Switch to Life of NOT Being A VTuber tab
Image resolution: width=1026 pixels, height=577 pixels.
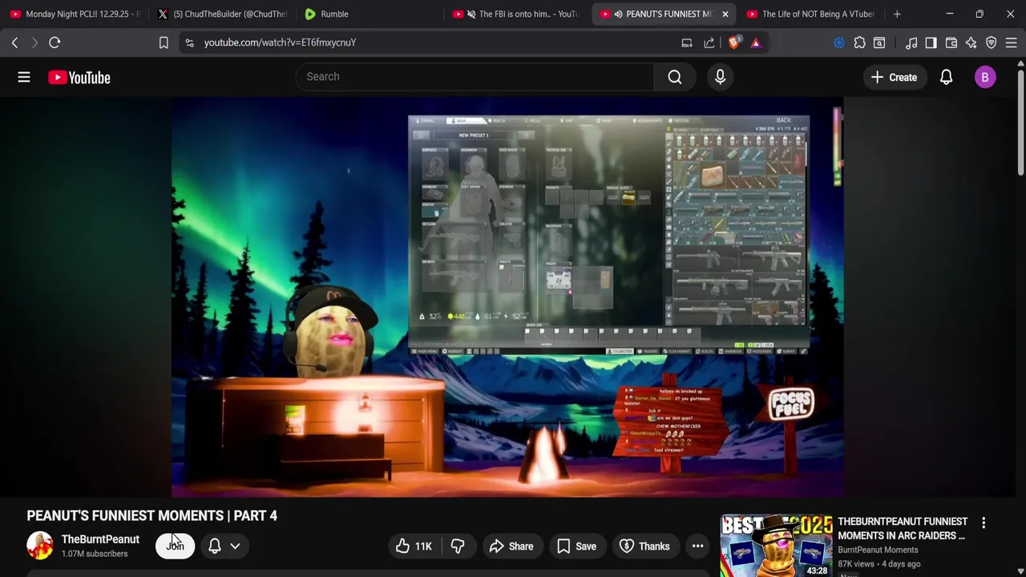pyautogui.click(x=811, y=14)
